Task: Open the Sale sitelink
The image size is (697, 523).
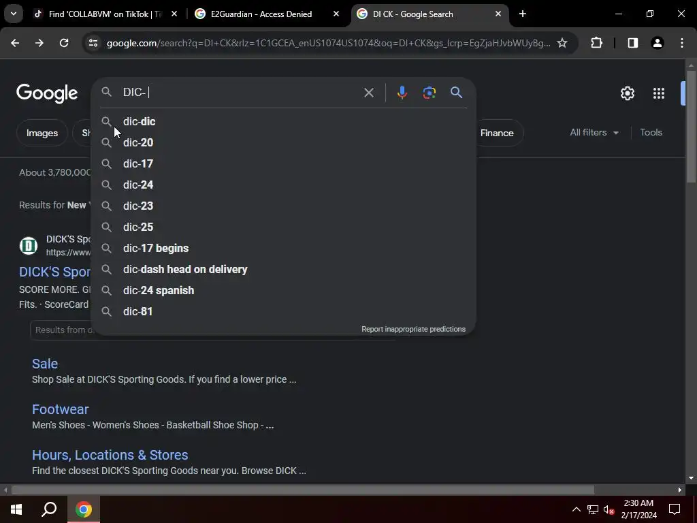Action: click(x=45, y=364)
